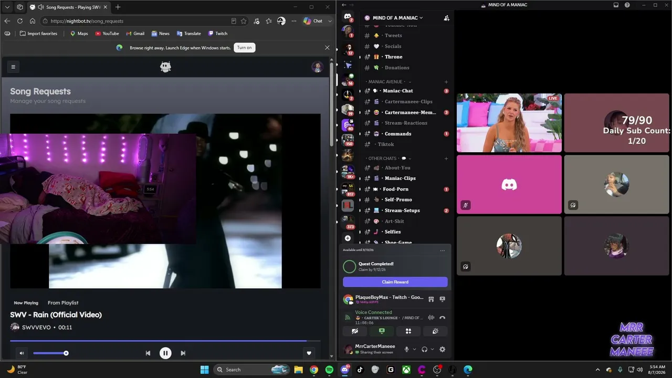Deafen Discord audio with headphones icon
Viewport: 672px width, 378px height.
click(424, 350)
